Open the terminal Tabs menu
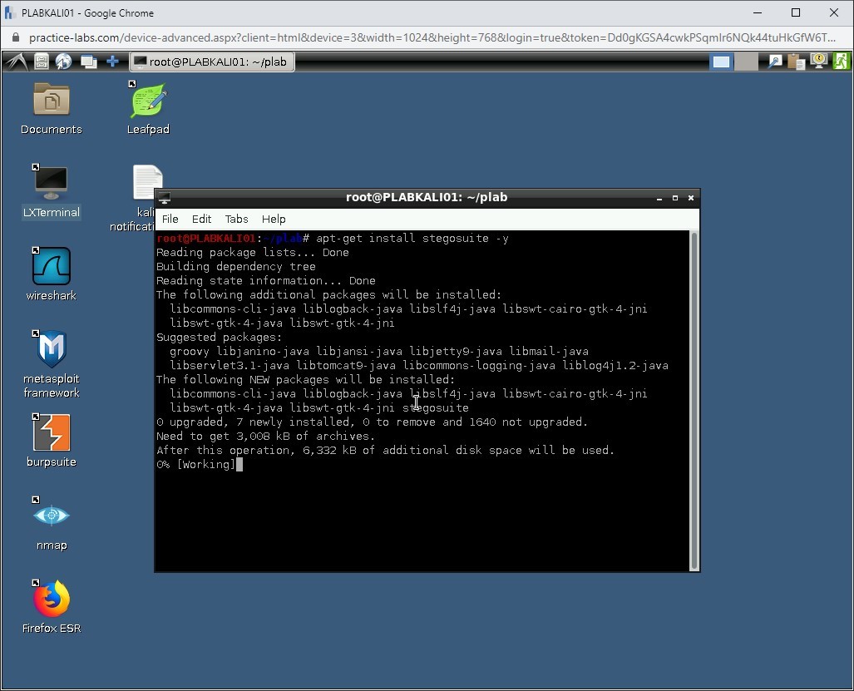The width and height of the screenshot is (854, 691). click(x=236, y=219)
